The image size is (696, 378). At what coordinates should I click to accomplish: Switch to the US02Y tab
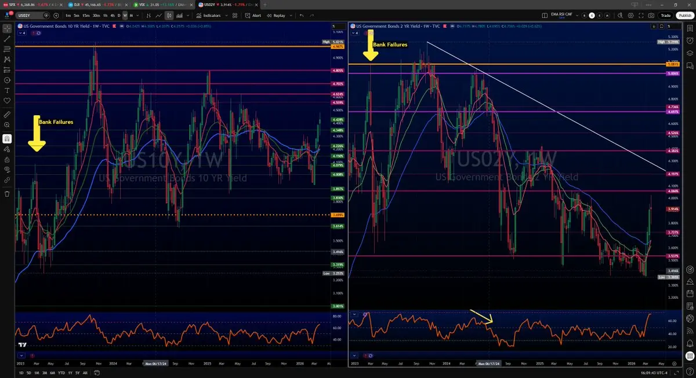coord(228,4)
